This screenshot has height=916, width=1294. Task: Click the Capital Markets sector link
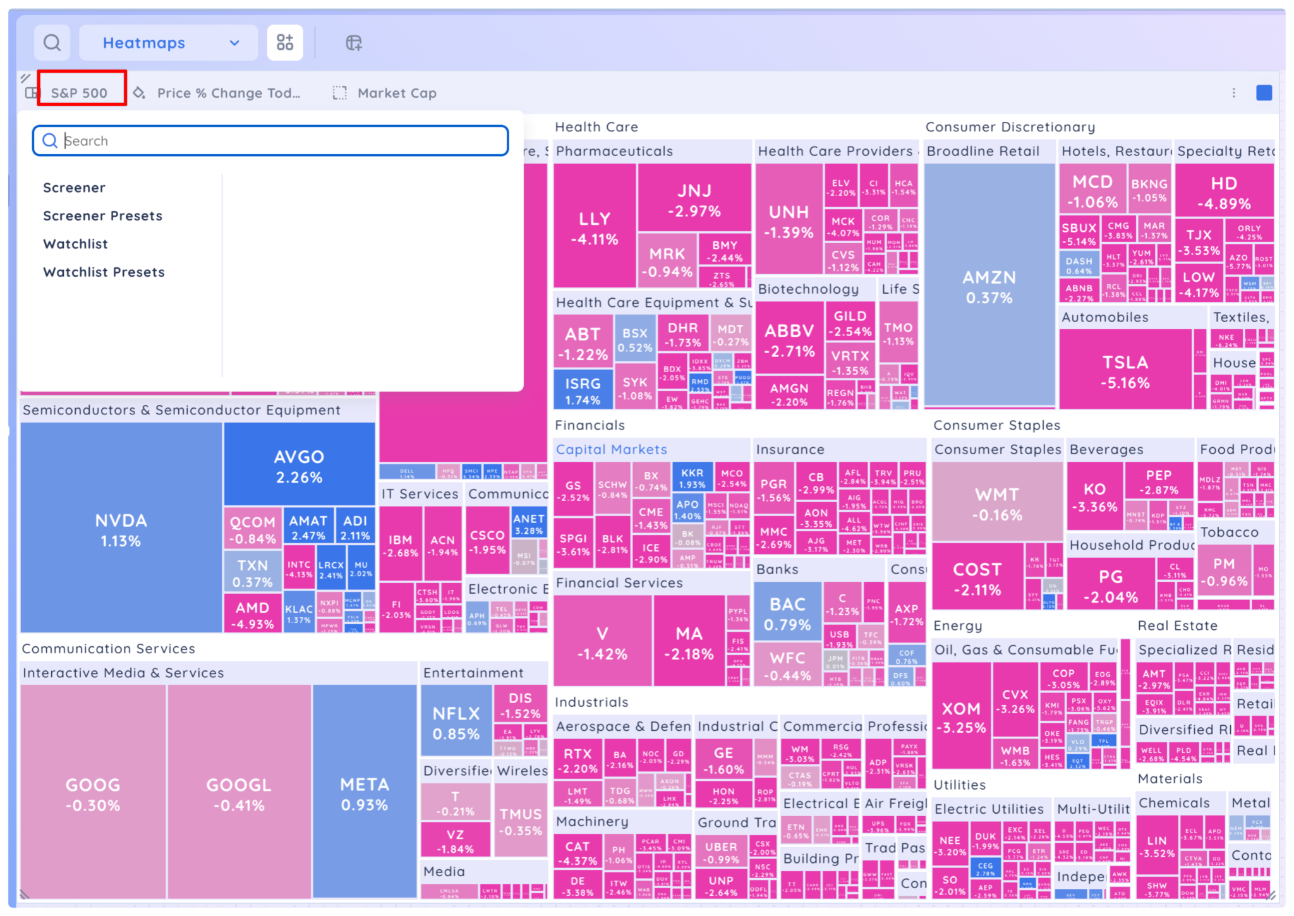coord(611,449)
